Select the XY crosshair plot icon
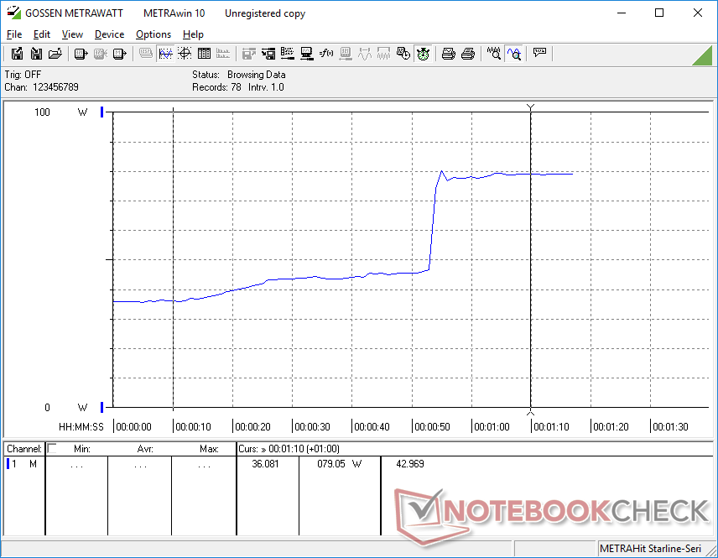The height and width of the screenshot is (558, 718). click(x=185, y=54)
